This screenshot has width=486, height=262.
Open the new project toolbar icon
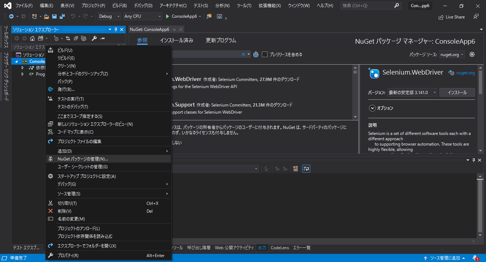coord(35,16)
